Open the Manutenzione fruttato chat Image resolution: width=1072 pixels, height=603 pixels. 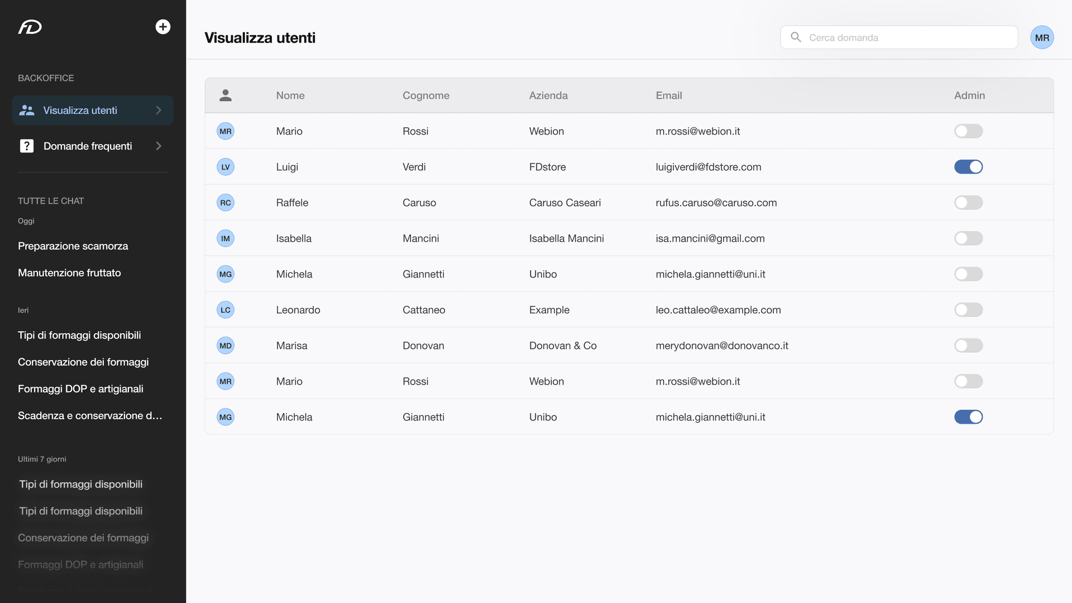69,273
